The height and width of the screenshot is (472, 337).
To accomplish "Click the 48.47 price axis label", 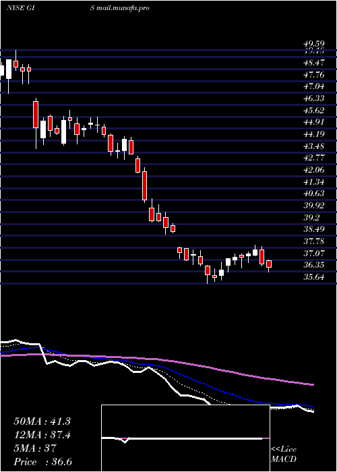I will [x=313, y=63].
